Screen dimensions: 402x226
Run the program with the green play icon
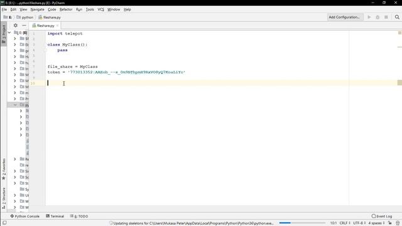[x=369, y=17]
